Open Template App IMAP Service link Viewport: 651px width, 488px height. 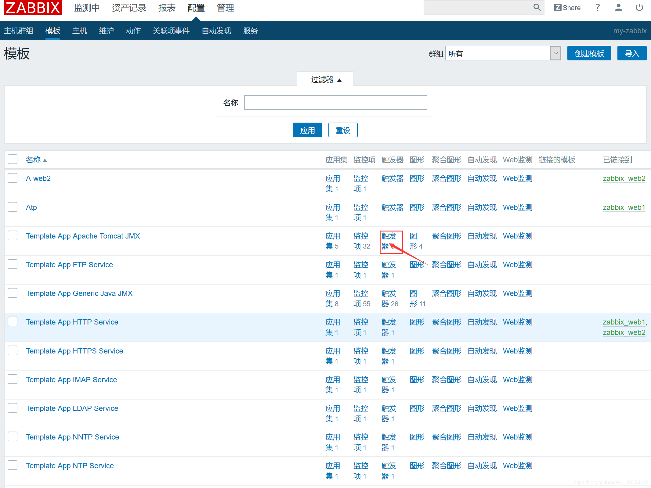[x=71, y=380]
